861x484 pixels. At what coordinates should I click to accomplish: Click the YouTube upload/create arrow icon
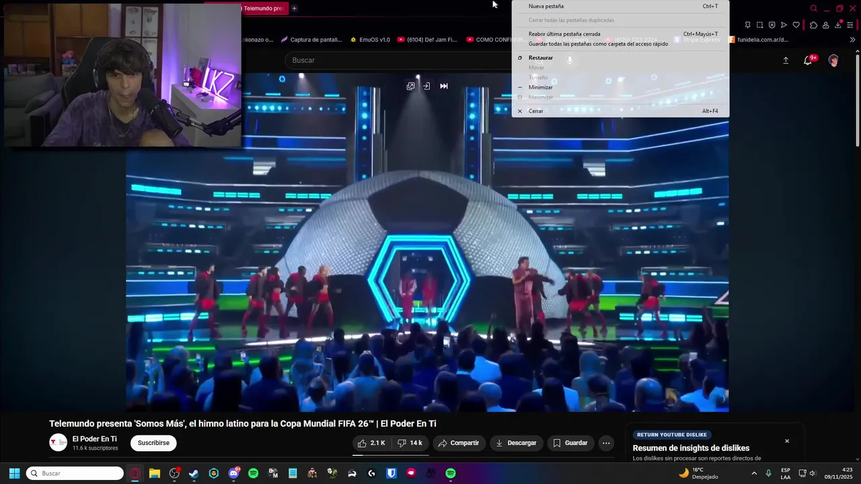pyautogui.click(x=786, y=61)
